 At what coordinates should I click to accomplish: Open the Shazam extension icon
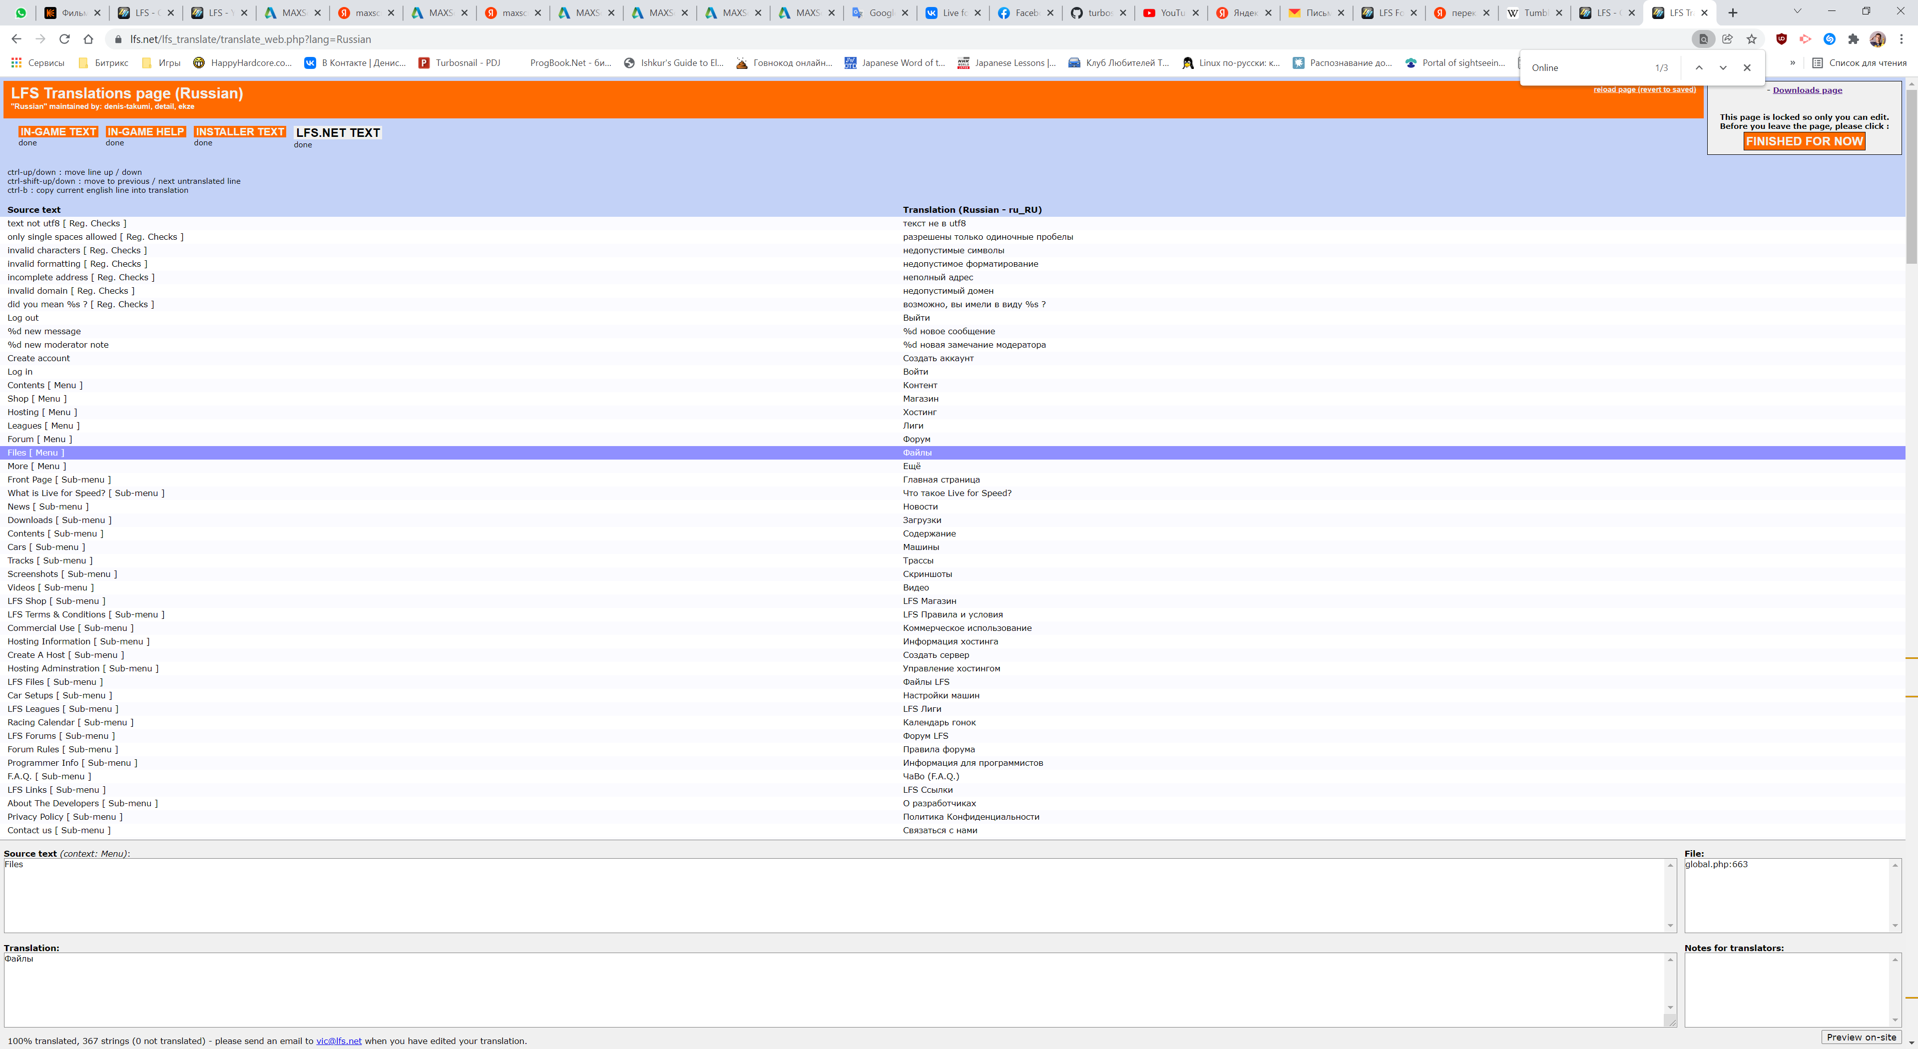[x=1830, y=39]
